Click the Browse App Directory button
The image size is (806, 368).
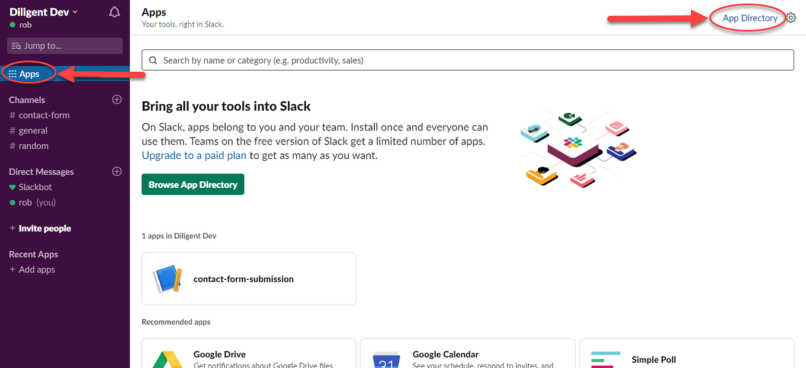pyautogui.click(x=193, y=184)
